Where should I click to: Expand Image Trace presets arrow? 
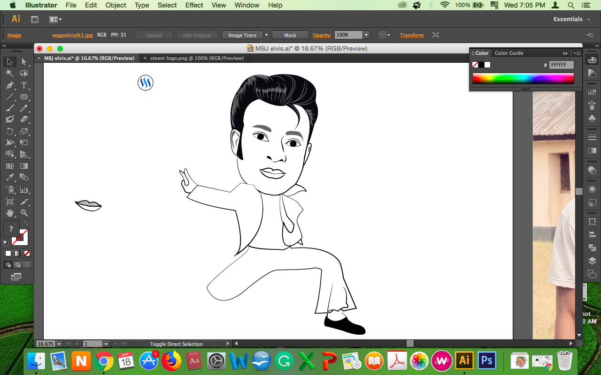point(266,35)
